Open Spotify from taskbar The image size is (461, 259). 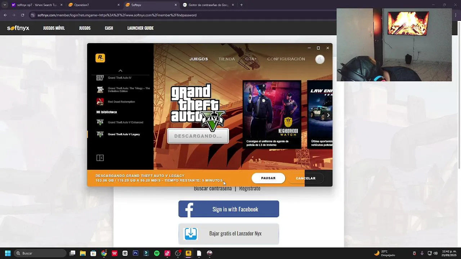point(157,253)
